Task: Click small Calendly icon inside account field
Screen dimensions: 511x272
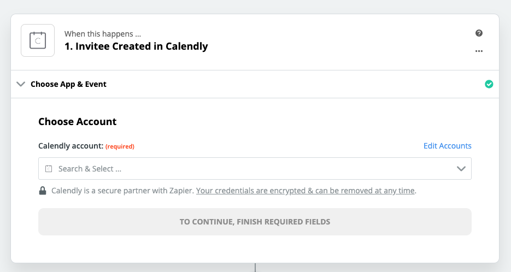Action: tap(49, 169)
